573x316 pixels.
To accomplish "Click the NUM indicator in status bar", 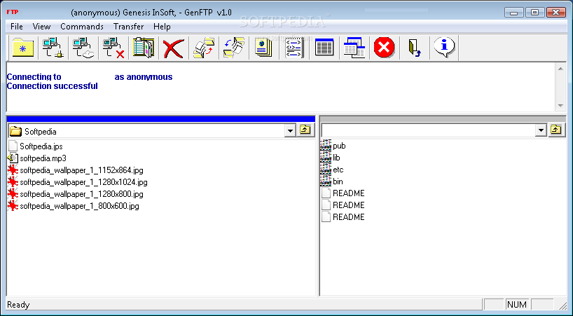I will click(x=517, y=304).
